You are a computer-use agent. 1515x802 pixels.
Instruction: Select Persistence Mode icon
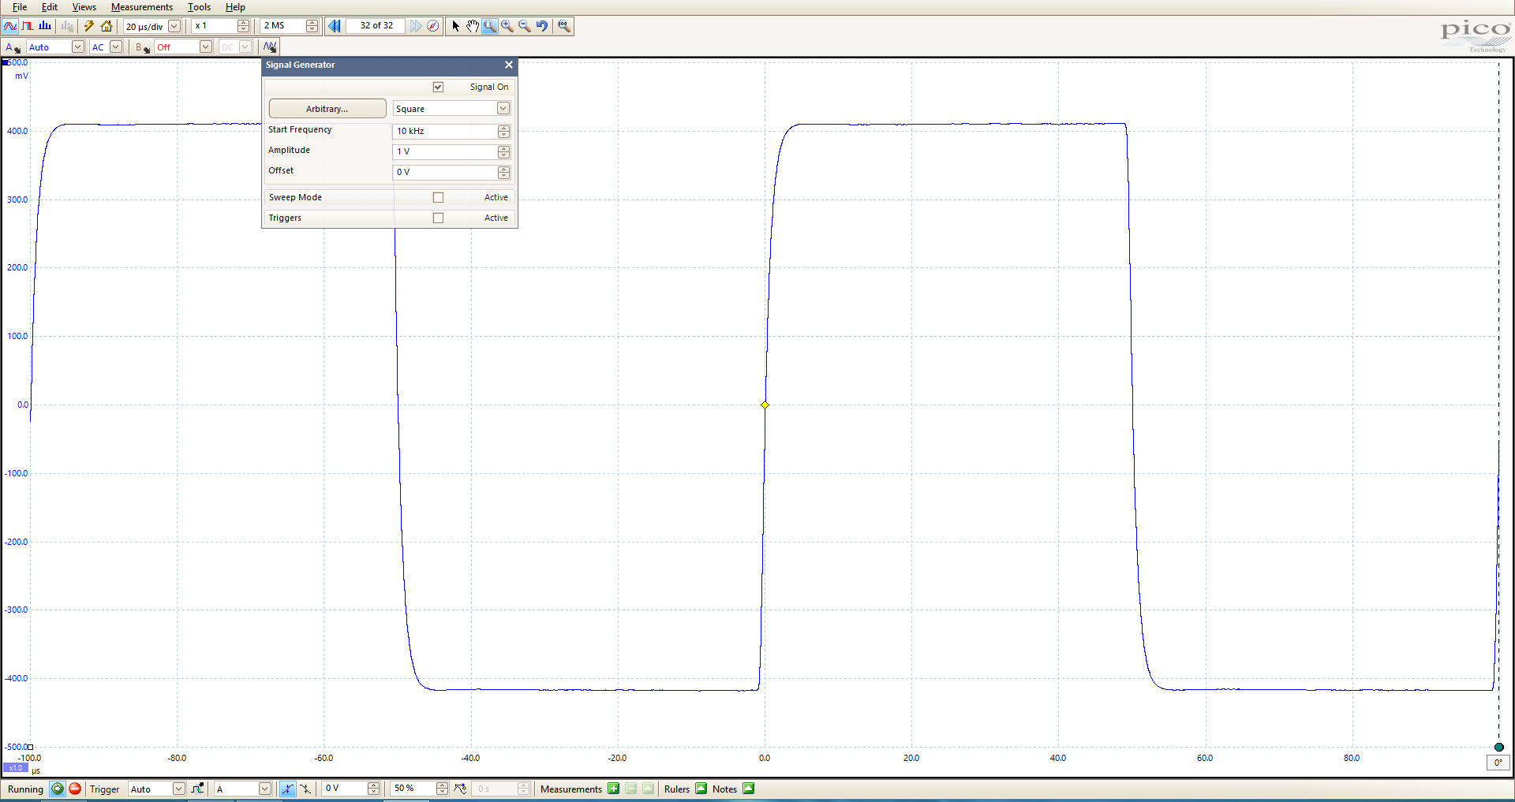[x=28, y=26]
